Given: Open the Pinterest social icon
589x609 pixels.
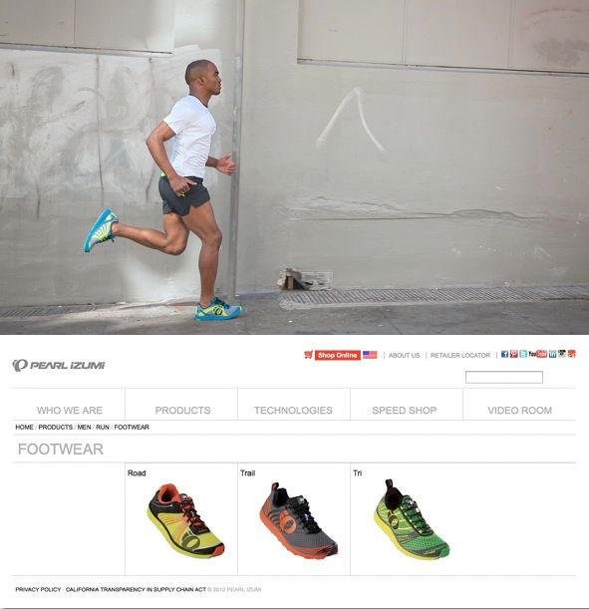Looking at the screenshot, I should pyautogui.click(x=513, y=354).
